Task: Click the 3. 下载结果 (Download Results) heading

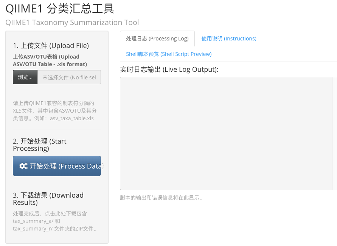Action: coord(48,199)
